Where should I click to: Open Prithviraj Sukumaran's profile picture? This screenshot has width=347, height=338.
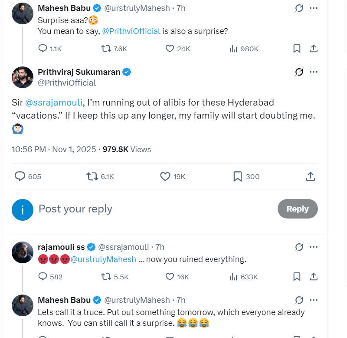(22, 77)
